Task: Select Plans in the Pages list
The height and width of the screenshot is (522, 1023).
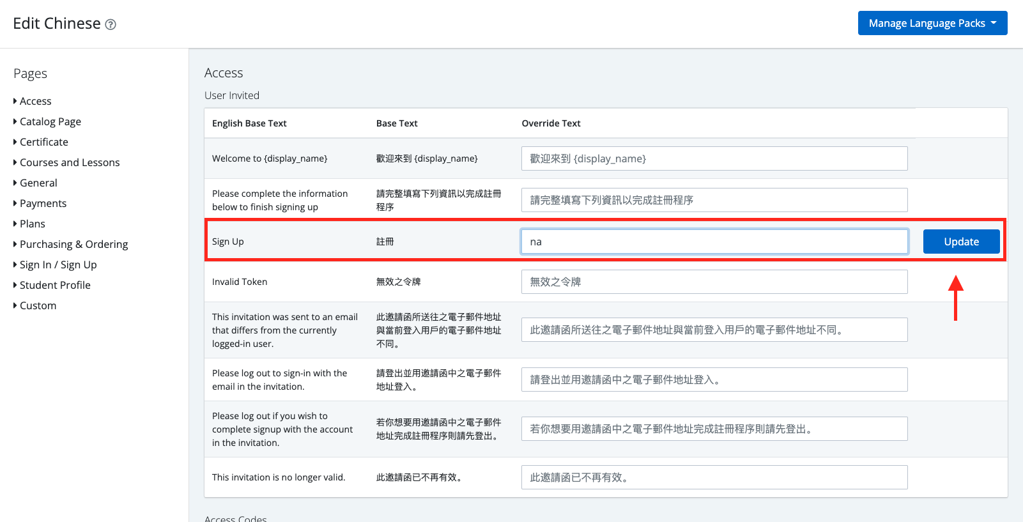Action: coord(32,224)
